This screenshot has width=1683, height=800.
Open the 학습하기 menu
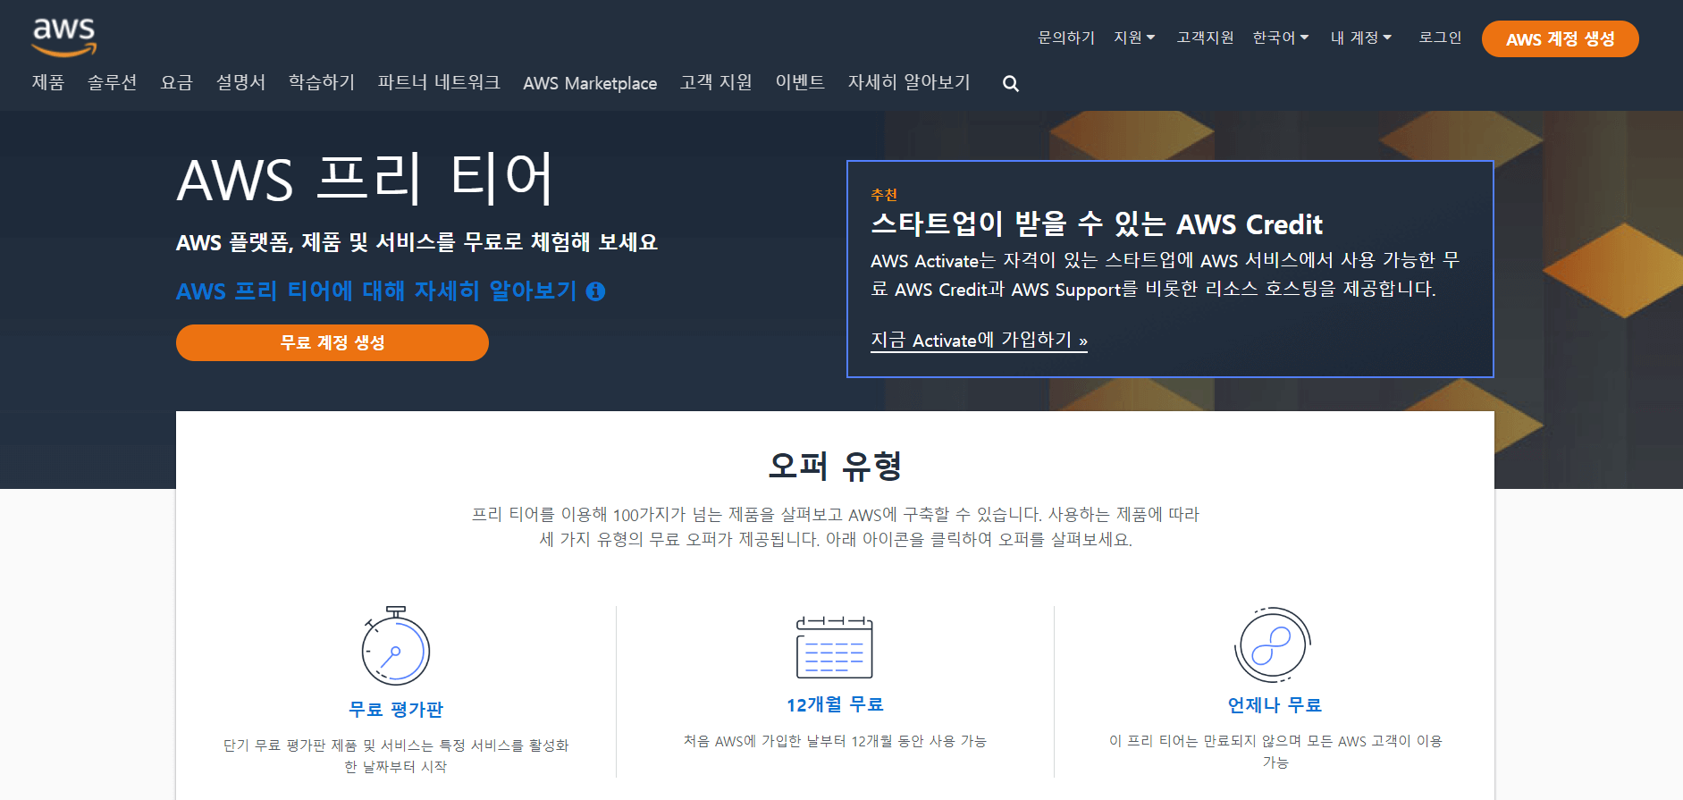[x=322, y=83]
